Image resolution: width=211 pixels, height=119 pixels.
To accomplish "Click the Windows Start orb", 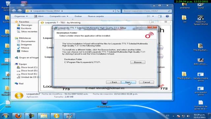I will point(5,116).
